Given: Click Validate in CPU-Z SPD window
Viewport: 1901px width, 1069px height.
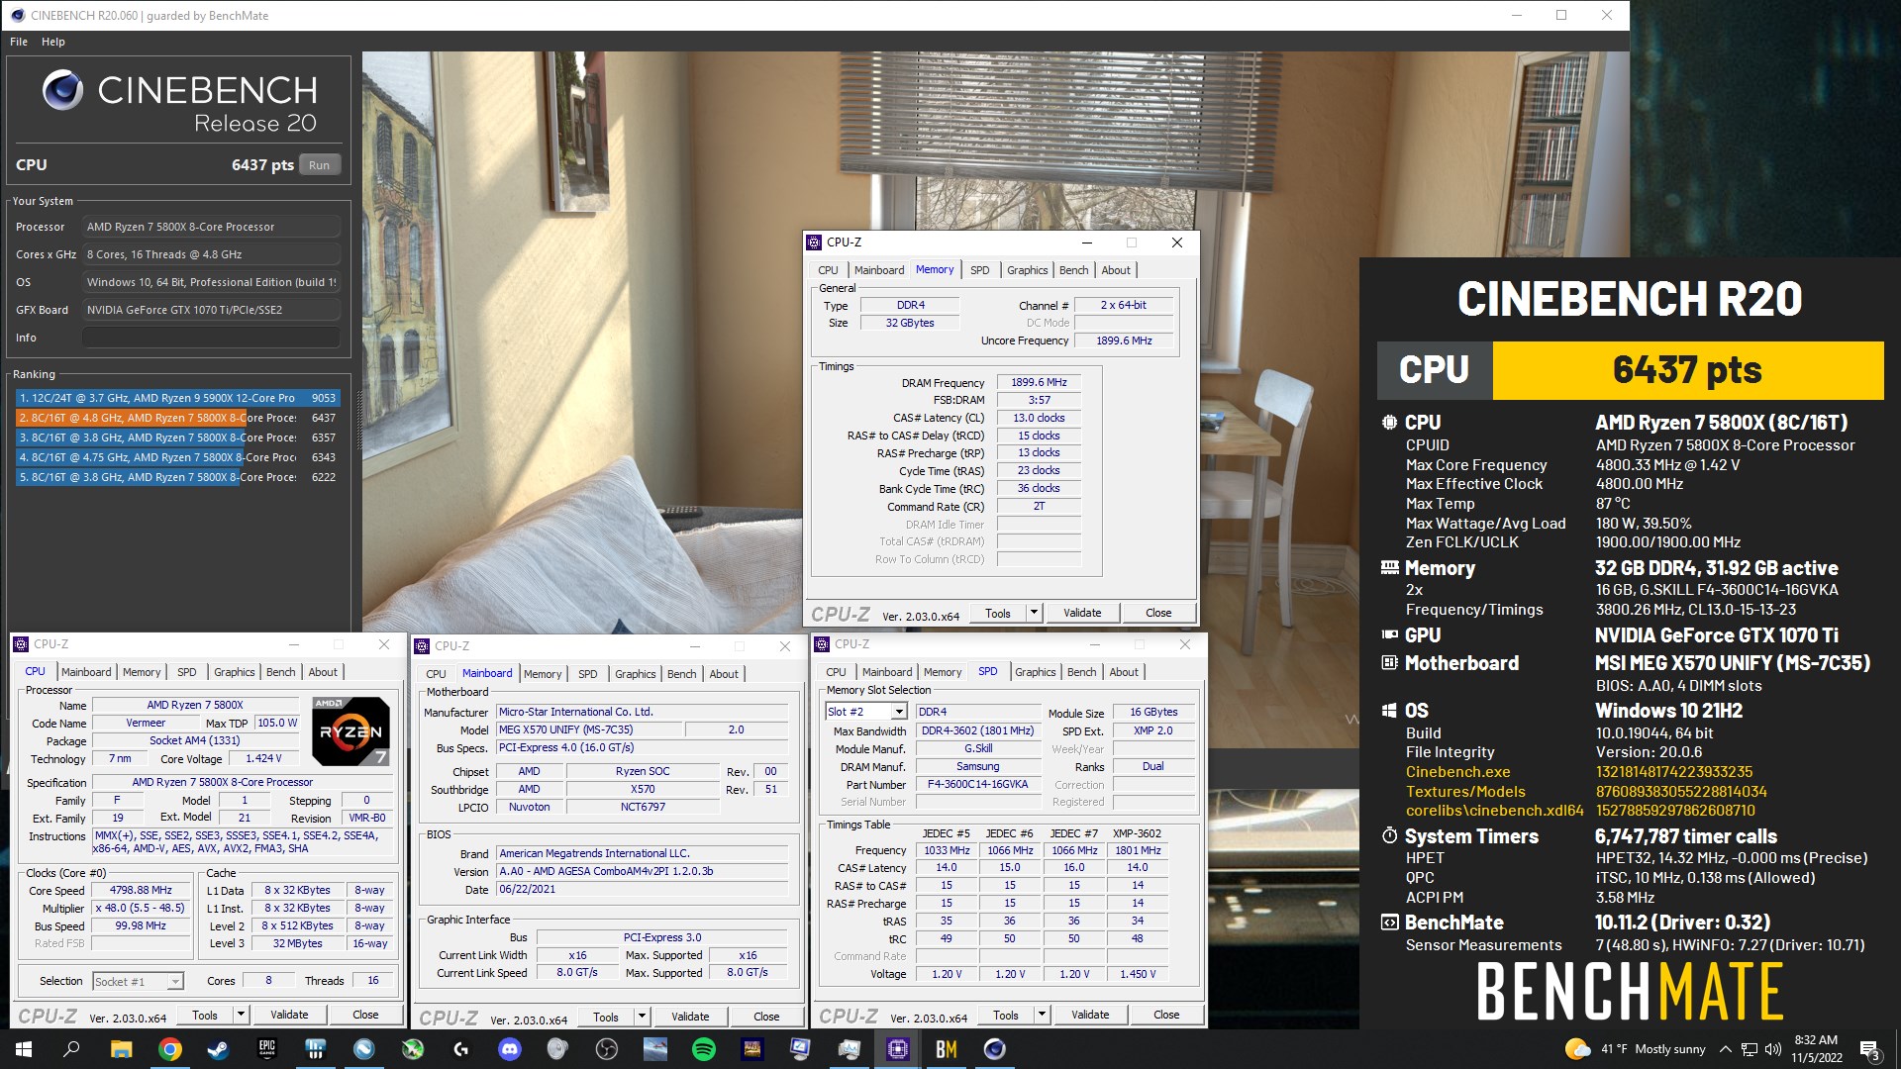Looking at the screenshot, I should (x=1090, y=1015).
